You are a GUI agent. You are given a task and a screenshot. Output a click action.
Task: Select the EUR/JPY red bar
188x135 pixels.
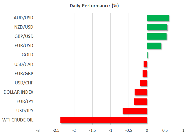[x=141, y=101]
